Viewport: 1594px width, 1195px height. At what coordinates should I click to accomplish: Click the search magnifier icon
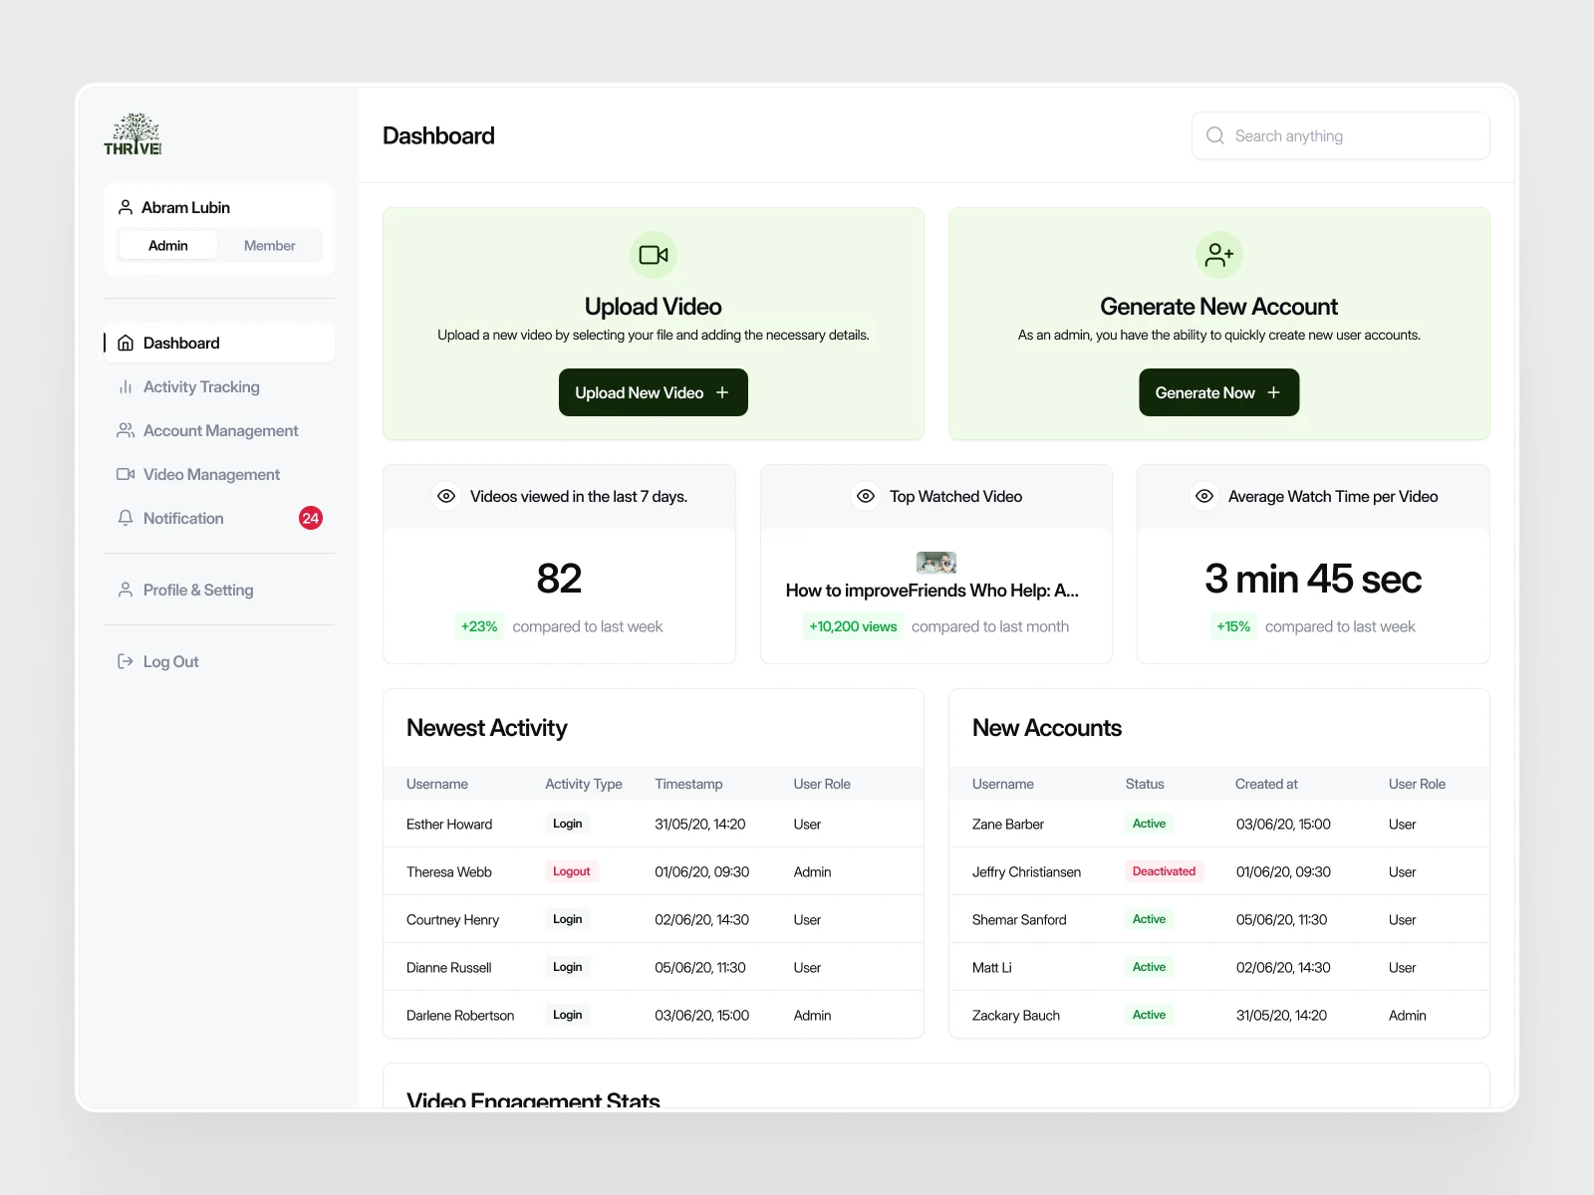pyautogui.click(x=1215, y=135)
